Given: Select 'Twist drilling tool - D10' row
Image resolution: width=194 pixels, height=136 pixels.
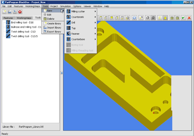Looking at the screenshot, I should 23,32.
